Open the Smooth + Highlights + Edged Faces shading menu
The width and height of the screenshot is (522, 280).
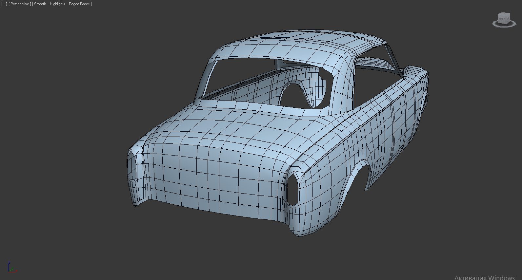tap(62, 4)
